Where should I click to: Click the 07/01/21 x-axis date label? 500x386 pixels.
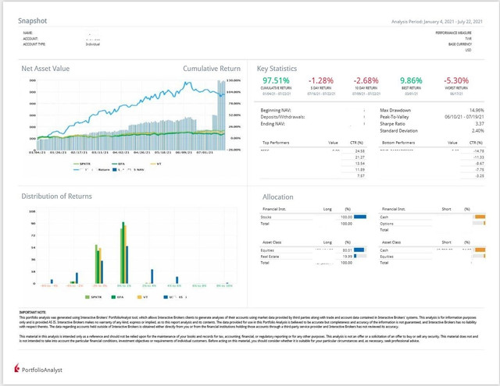point(205,152)
